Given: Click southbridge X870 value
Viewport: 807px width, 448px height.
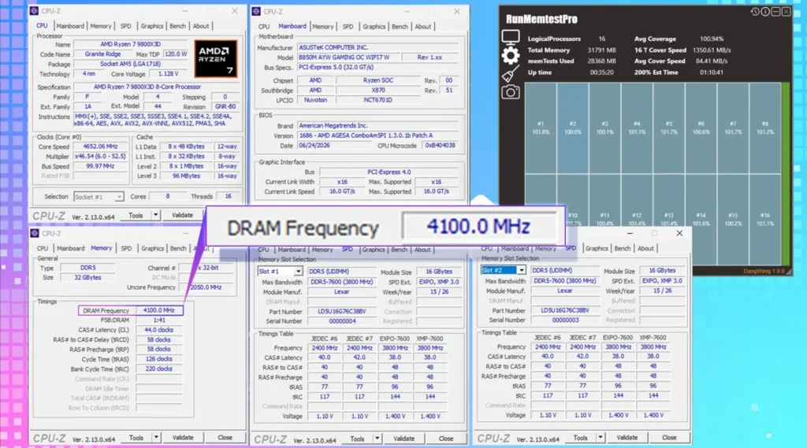Looking at the screenshot, I should [377, 90].
